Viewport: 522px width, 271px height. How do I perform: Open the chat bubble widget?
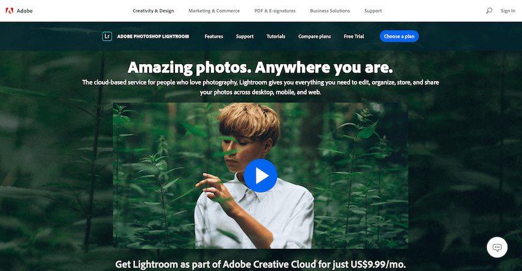(x=497, y=247)
